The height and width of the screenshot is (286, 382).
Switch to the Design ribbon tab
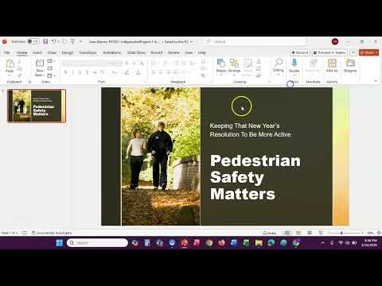point(68,52)
